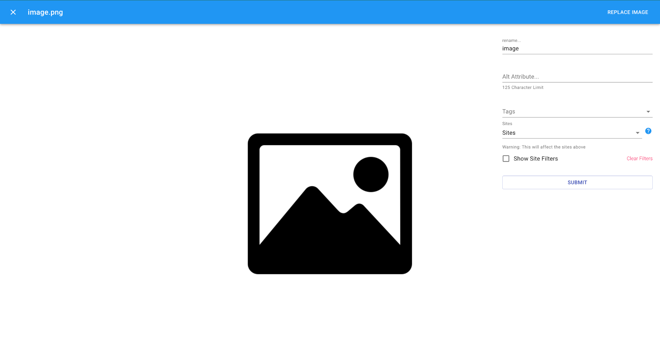Click the sites warning message text
The image size is (660, 362).
pyautogui.click(x=544, y=147)
